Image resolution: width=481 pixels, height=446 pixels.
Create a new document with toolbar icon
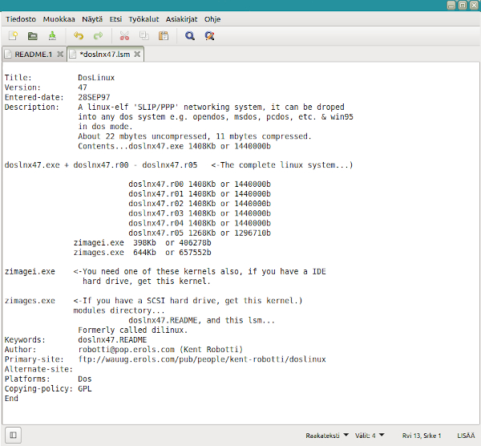13,36
